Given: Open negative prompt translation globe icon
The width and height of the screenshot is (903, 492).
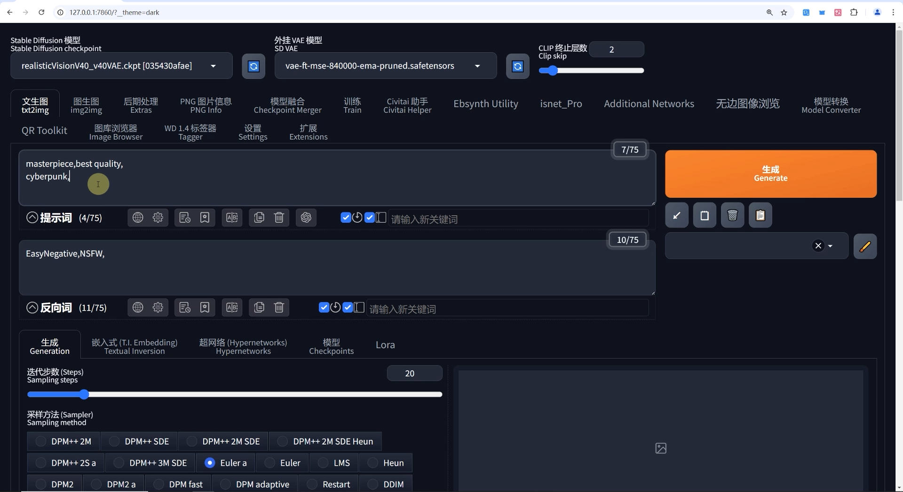Looking at the screenshot, I should (138, 307).
